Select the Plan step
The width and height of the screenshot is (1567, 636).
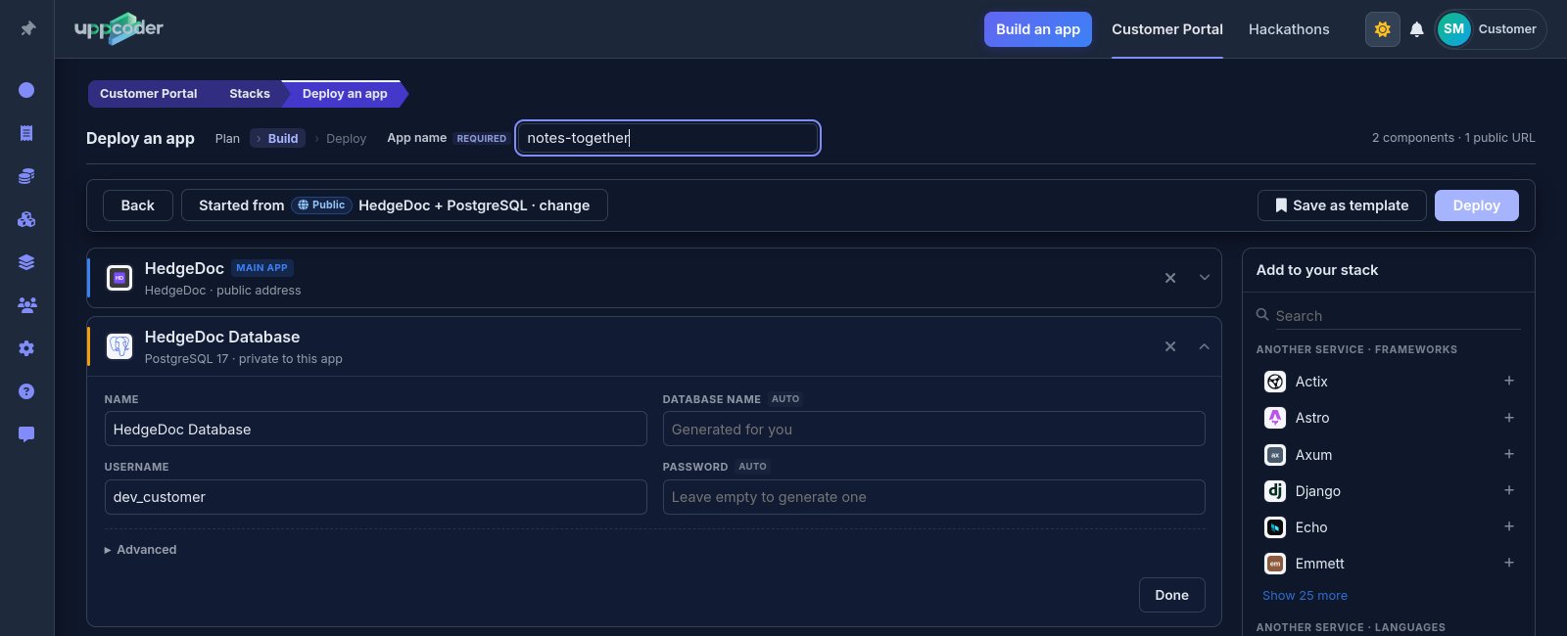click(227, 139)
